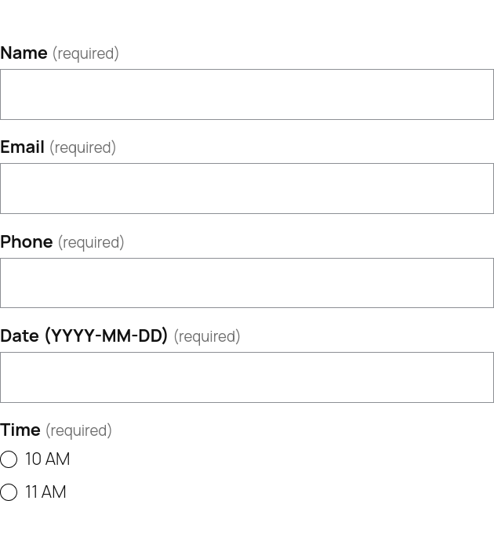This screenshot has height=544, width=494.
Task: Click the "Date (YYYY-MM-DD)" label
Action: coord(84,336)
